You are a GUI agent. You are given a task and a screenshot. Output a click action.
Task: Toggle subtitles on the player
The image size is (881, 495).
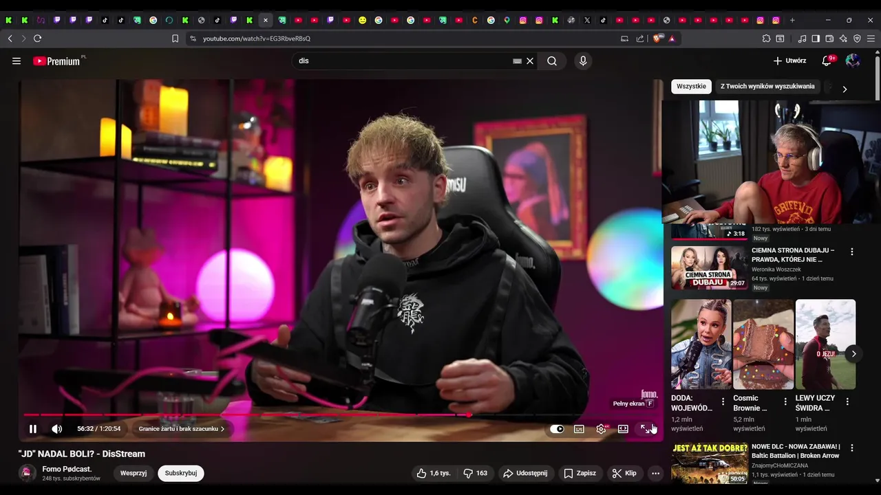(x=579, y=429)
